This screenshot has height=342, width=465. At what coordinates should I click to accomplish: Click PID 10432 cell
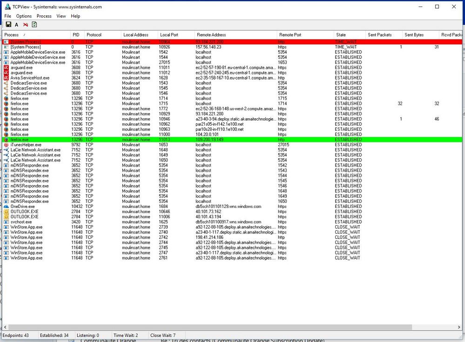[77, 207]
